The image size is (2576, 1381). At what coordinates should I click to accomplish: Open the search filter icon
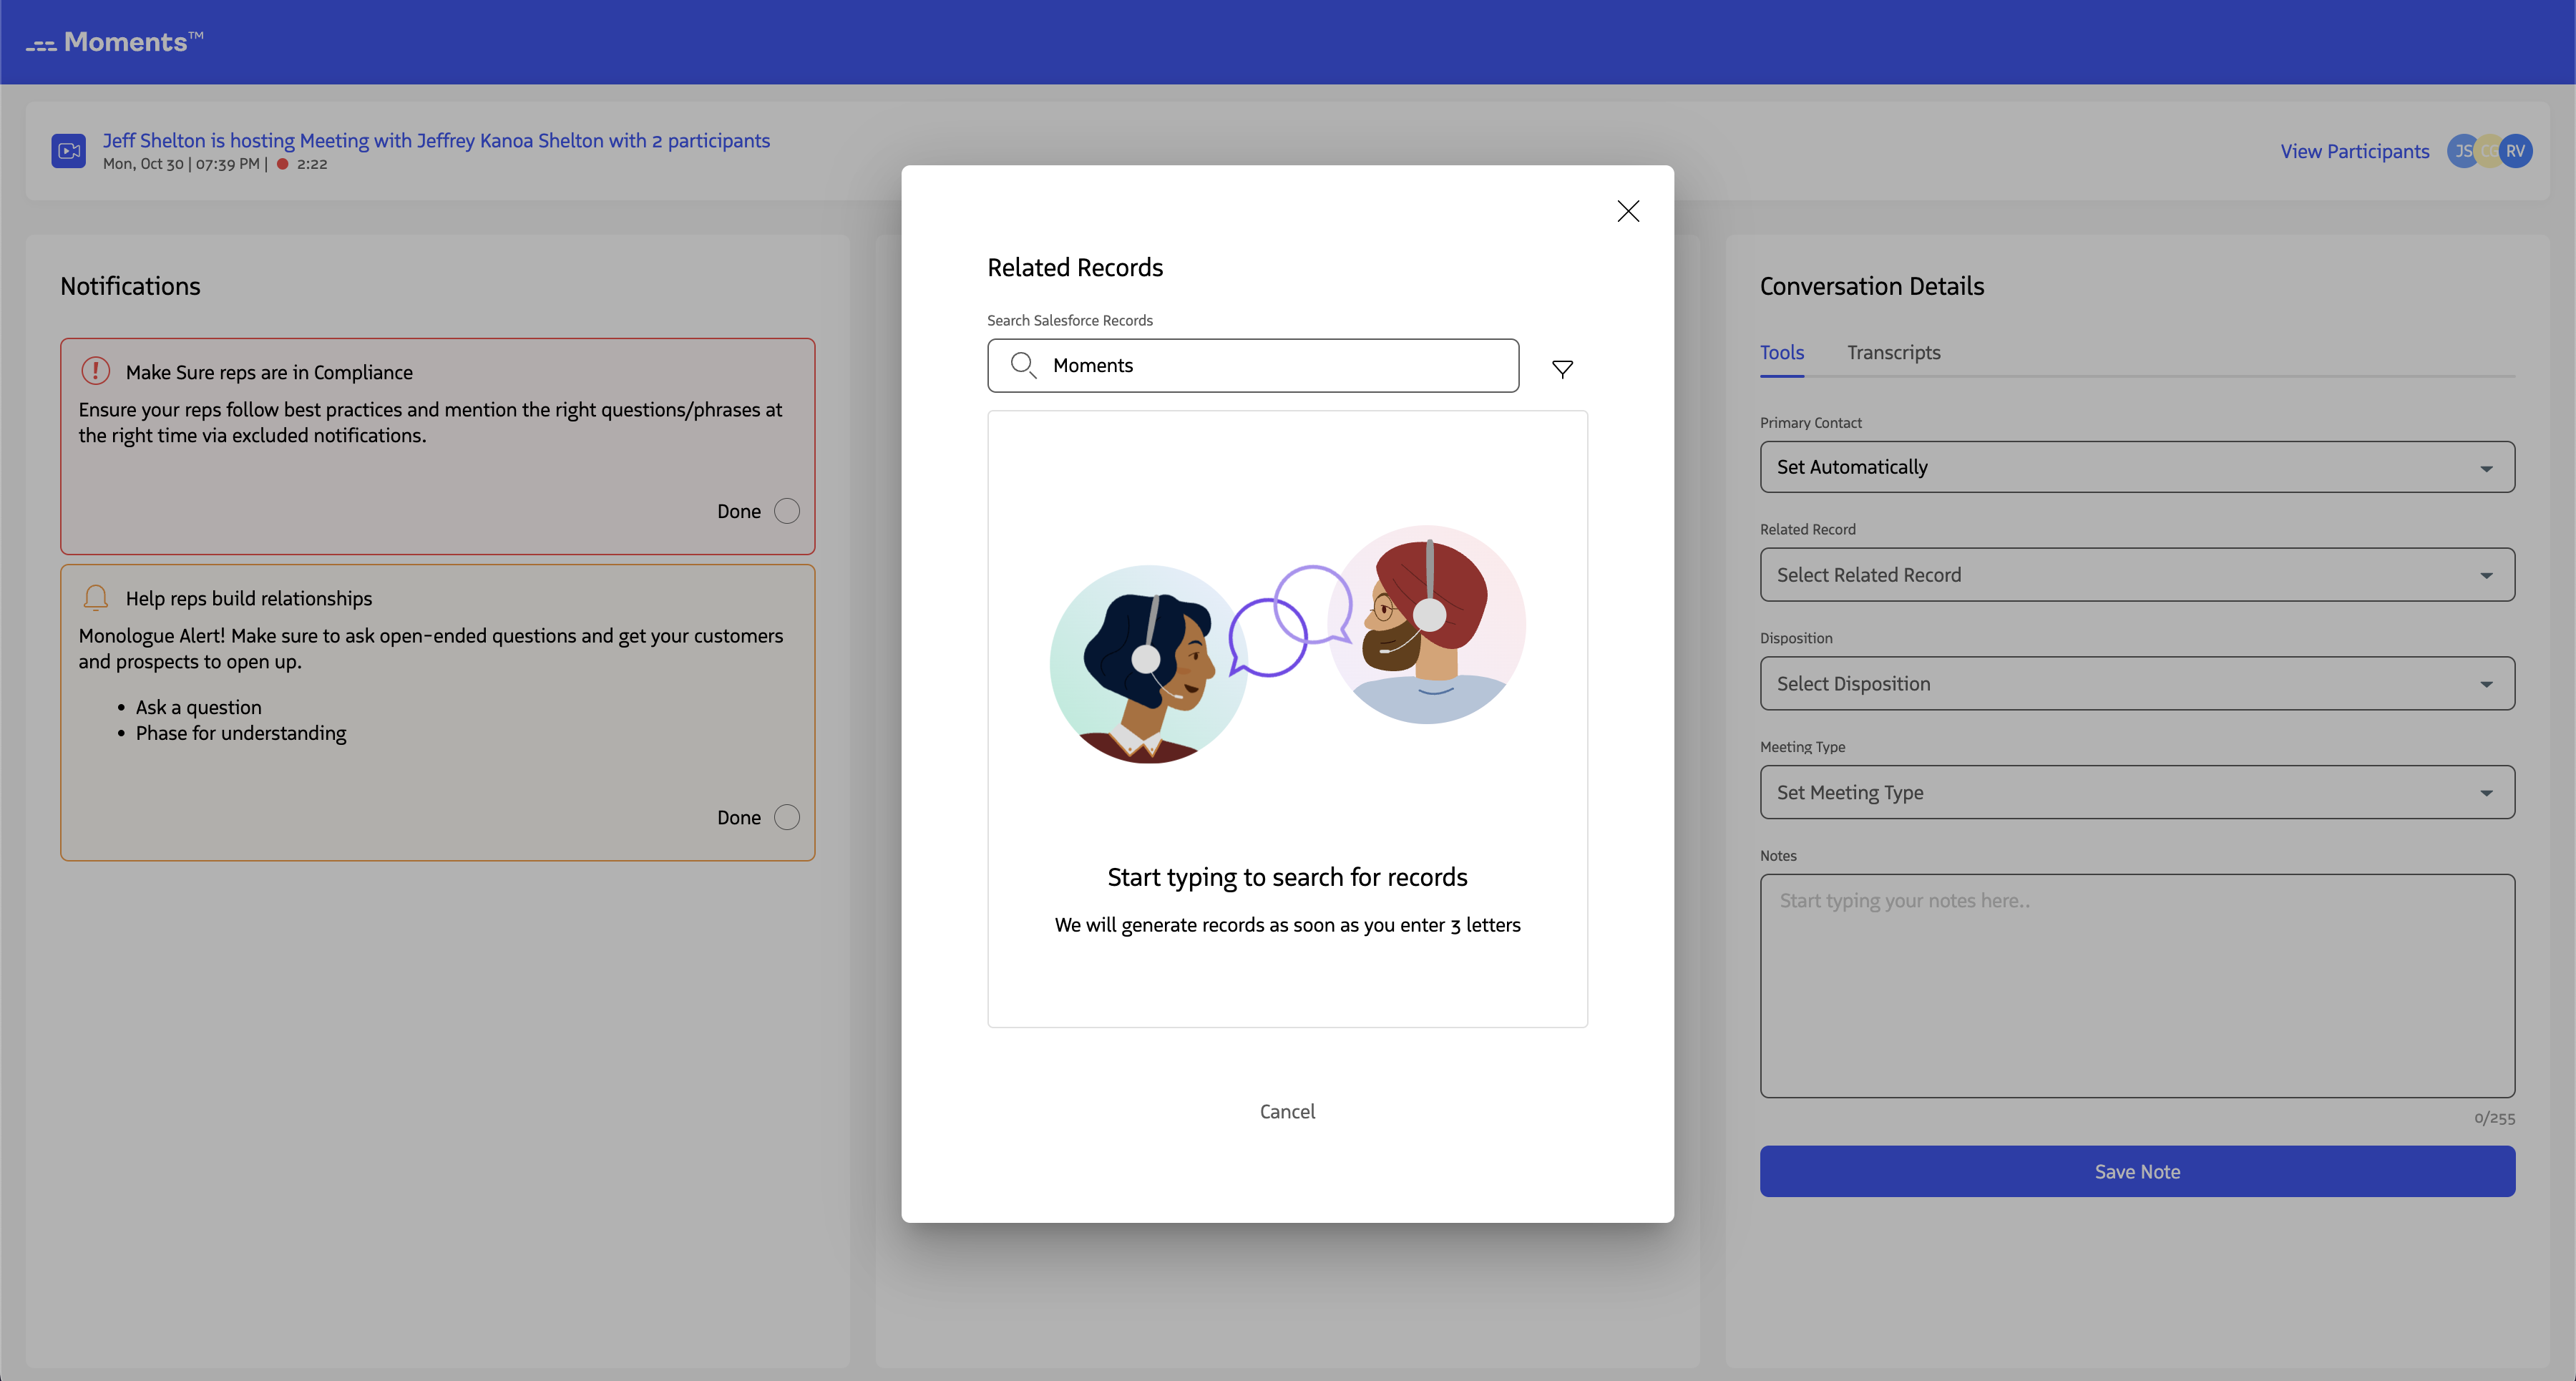click(1562, 368)
